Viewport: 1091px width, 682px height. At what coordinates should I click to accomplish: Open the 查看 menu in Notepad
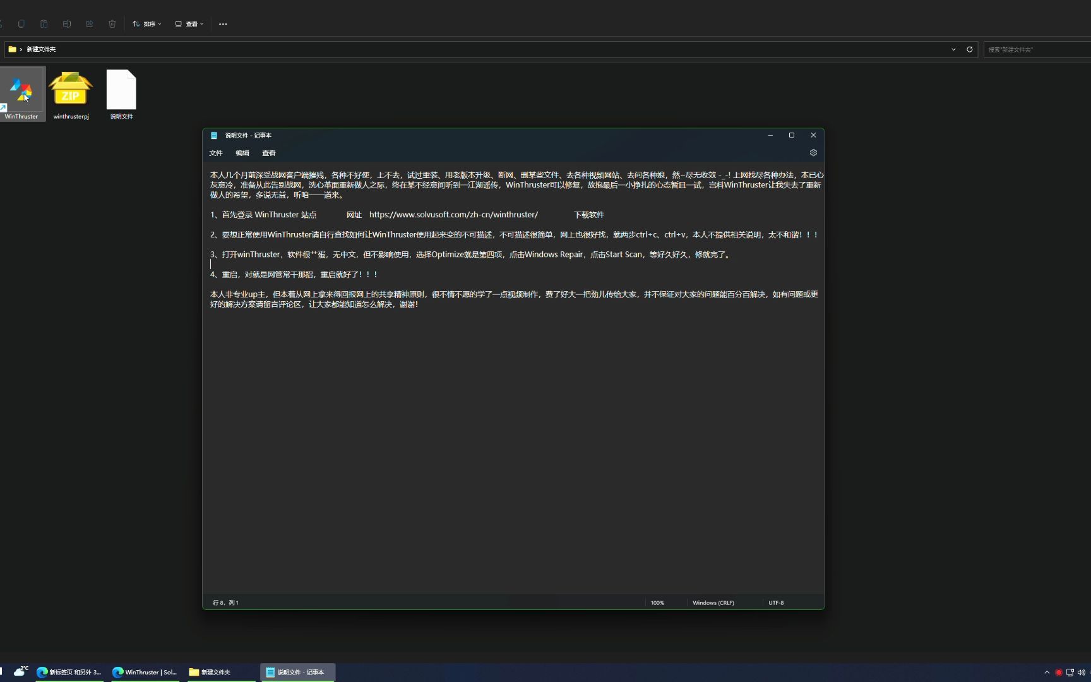(269, 153)
